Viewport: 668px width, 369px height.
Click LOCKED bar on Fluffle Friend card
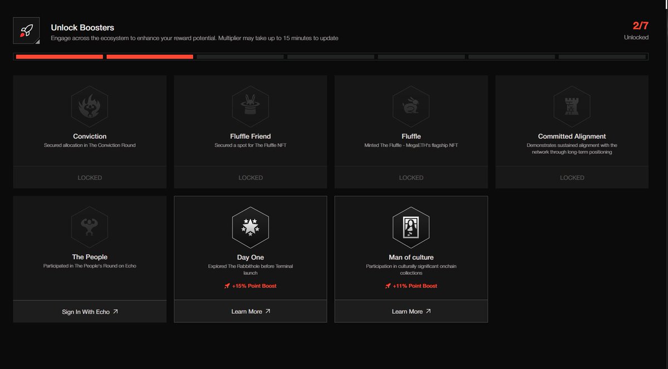click(250, 177)
